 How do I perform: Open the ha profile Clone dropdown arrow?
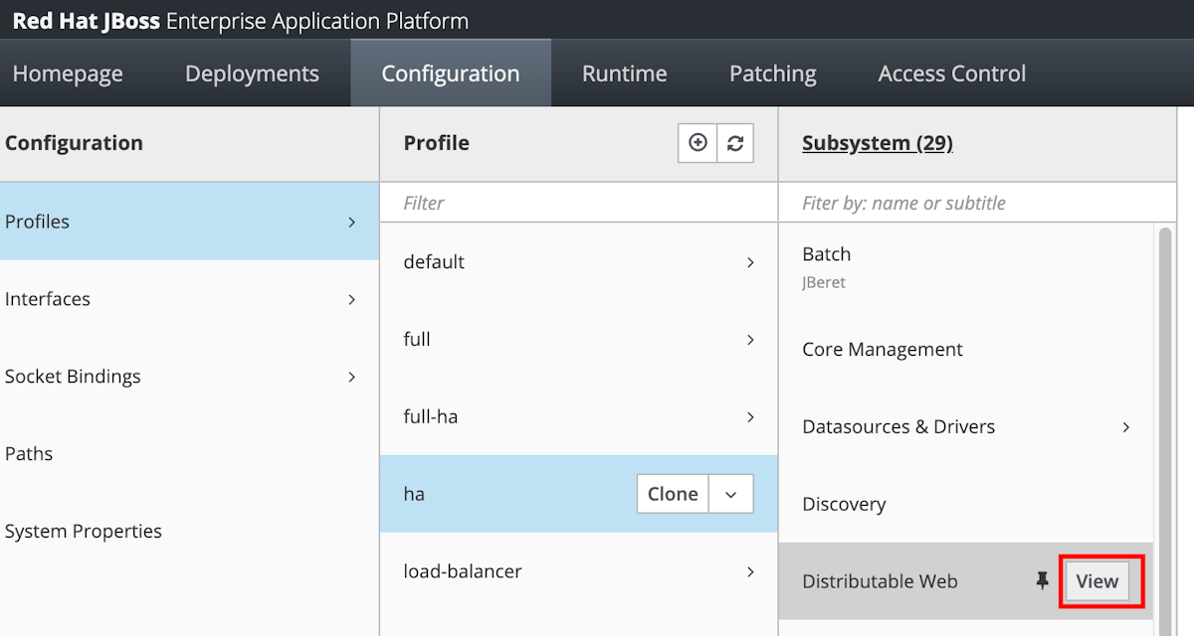(731, 494)
